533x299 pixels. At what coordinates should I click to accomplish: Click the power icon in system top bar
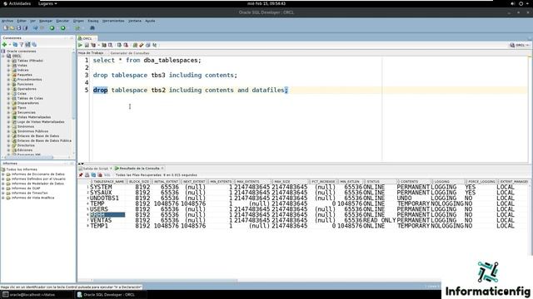pyautogui.click(x=521, y=3)
